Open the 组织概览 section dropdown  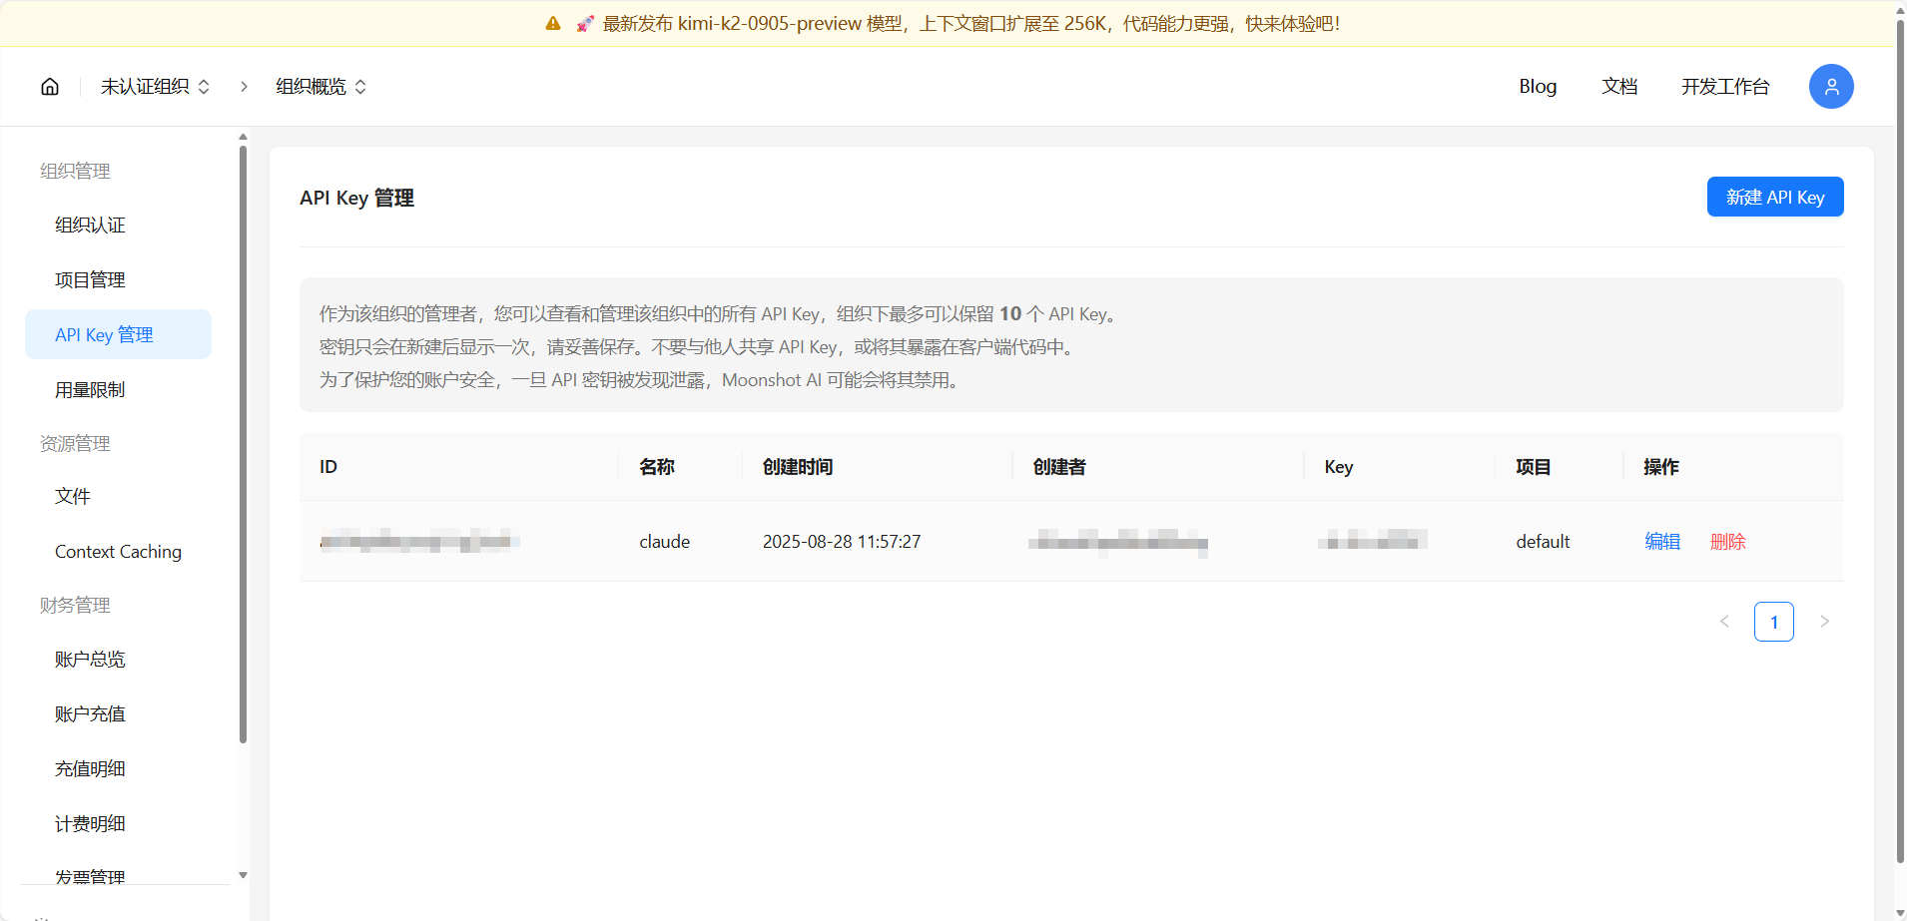tap(321, 87)
